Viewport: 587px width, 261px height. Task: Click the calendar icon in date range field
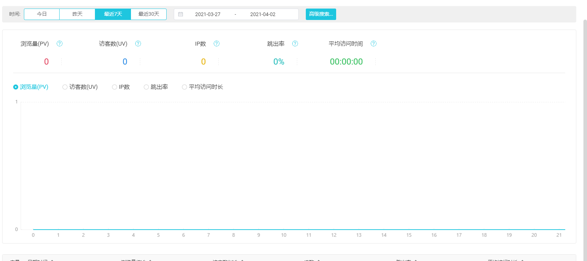click(x=181, y=14)
